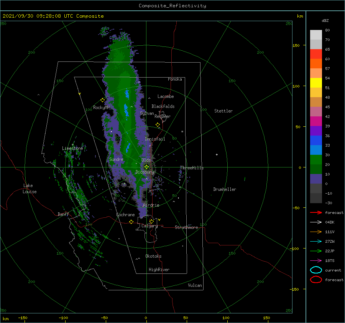Click the asterisk marker south of Stettler
345x323 pixels.
coord(182,132)
